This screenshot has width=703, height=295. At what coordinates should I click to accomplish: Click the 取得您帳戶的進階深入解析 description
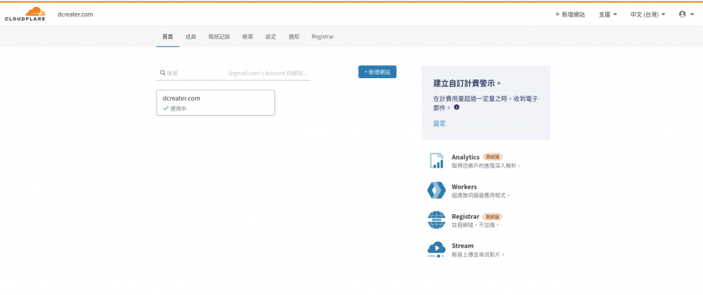point(486,165)
